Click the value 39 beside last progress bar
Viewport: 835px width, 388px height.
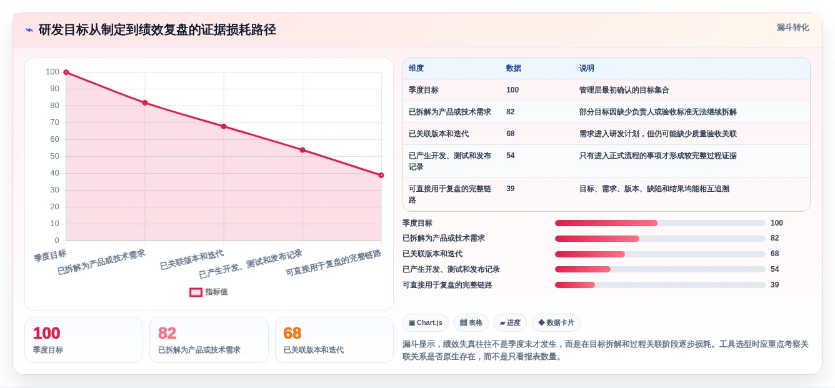tap(775, 285)
